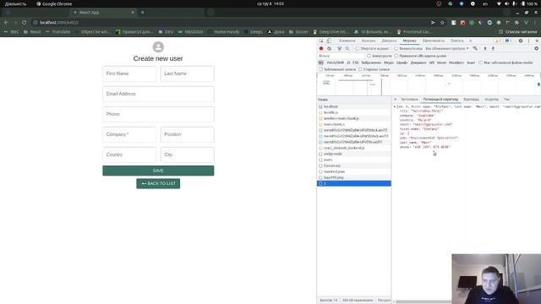This screenshot has width=541, height=304.
Task: Open the Initiator tab of the request
Action: coord(491,100)
